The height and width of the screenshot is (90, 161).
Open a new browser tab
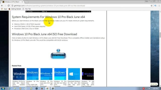tap(26, 2)
